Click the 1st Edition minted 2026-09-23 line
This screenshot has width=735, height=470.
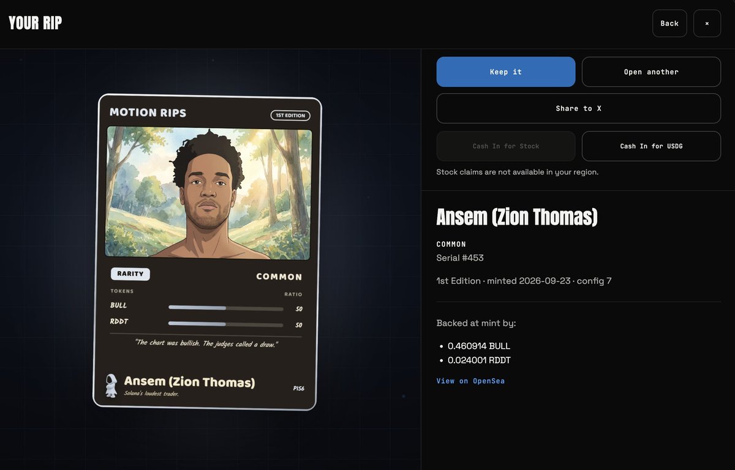[524, 281]
